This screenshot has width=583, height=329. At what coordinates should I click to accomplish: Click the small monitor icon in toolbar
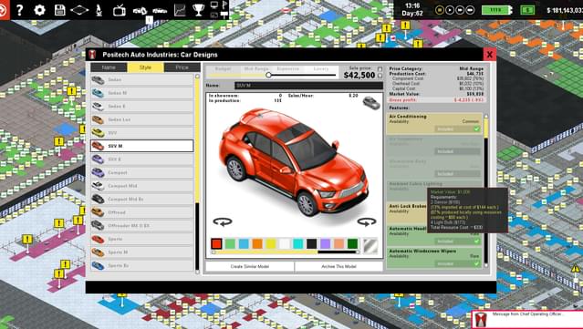click(x=214, y=5)
